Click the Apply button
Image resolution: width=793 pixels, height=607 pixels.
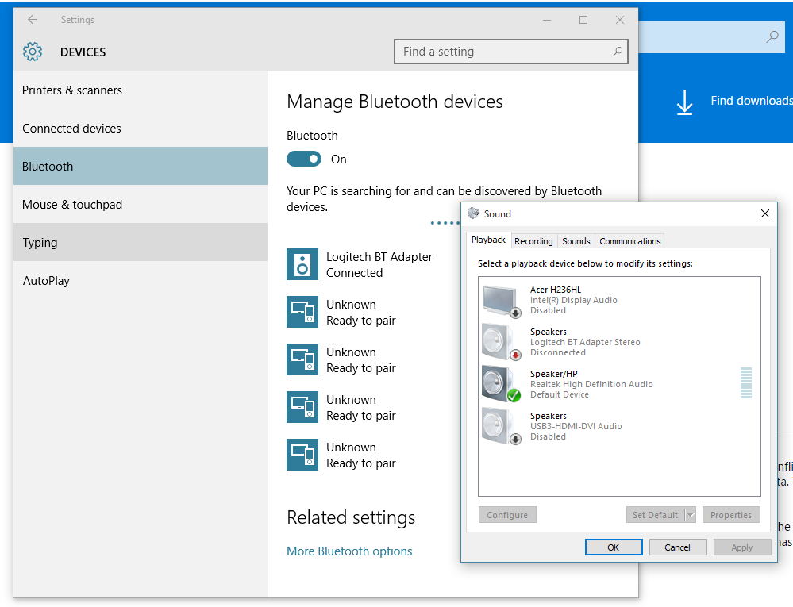click(742, 547)
